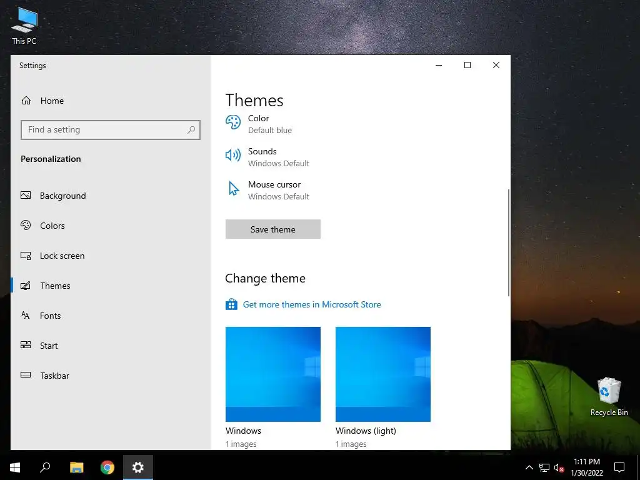Click the Colors palette icon in sidebar
Viewport: 640px width, 480px height.
click(x=26, y=225)
